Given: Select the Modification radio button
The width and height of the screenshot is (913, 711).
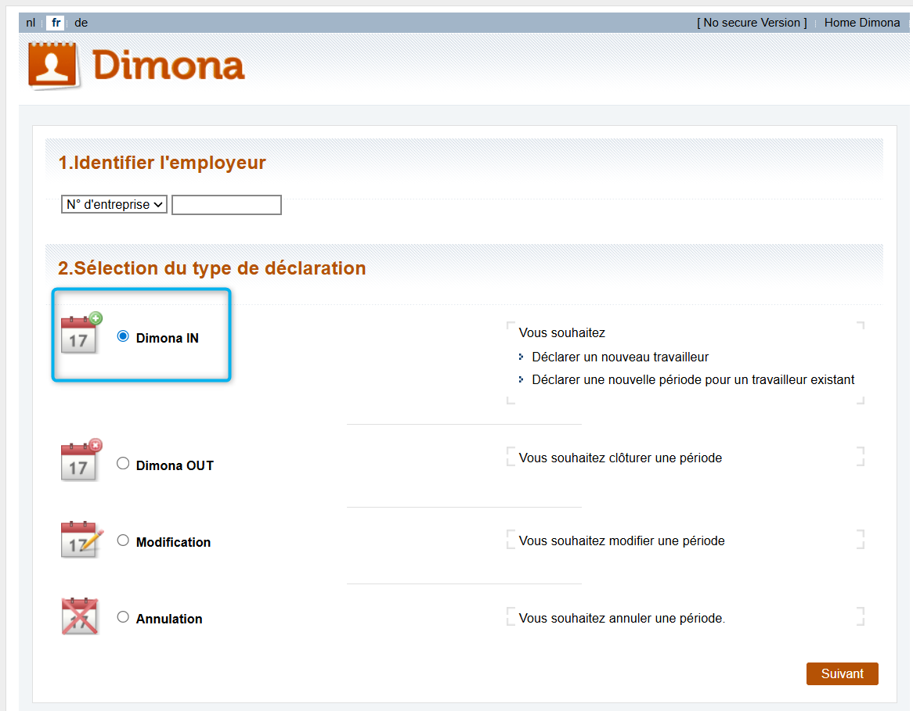Looking at the screenshot, I should (123, 540).
